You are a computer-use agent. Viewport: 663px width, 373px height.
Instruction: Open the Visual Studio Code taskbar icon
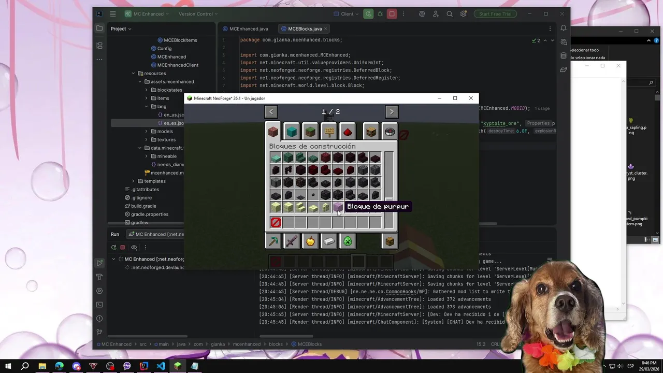click(x=161, y=366)
